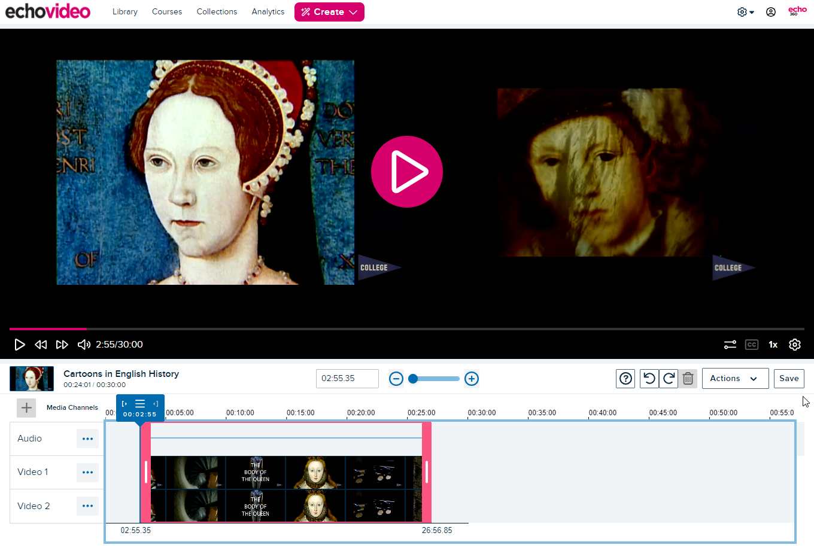814x551 pixels.
Task: Open Video 2 channel options menu
Action: [x=87, y=506]
